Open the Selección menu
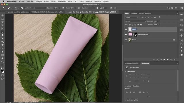Viewport: 184px width, 103px height. point(62,1)
